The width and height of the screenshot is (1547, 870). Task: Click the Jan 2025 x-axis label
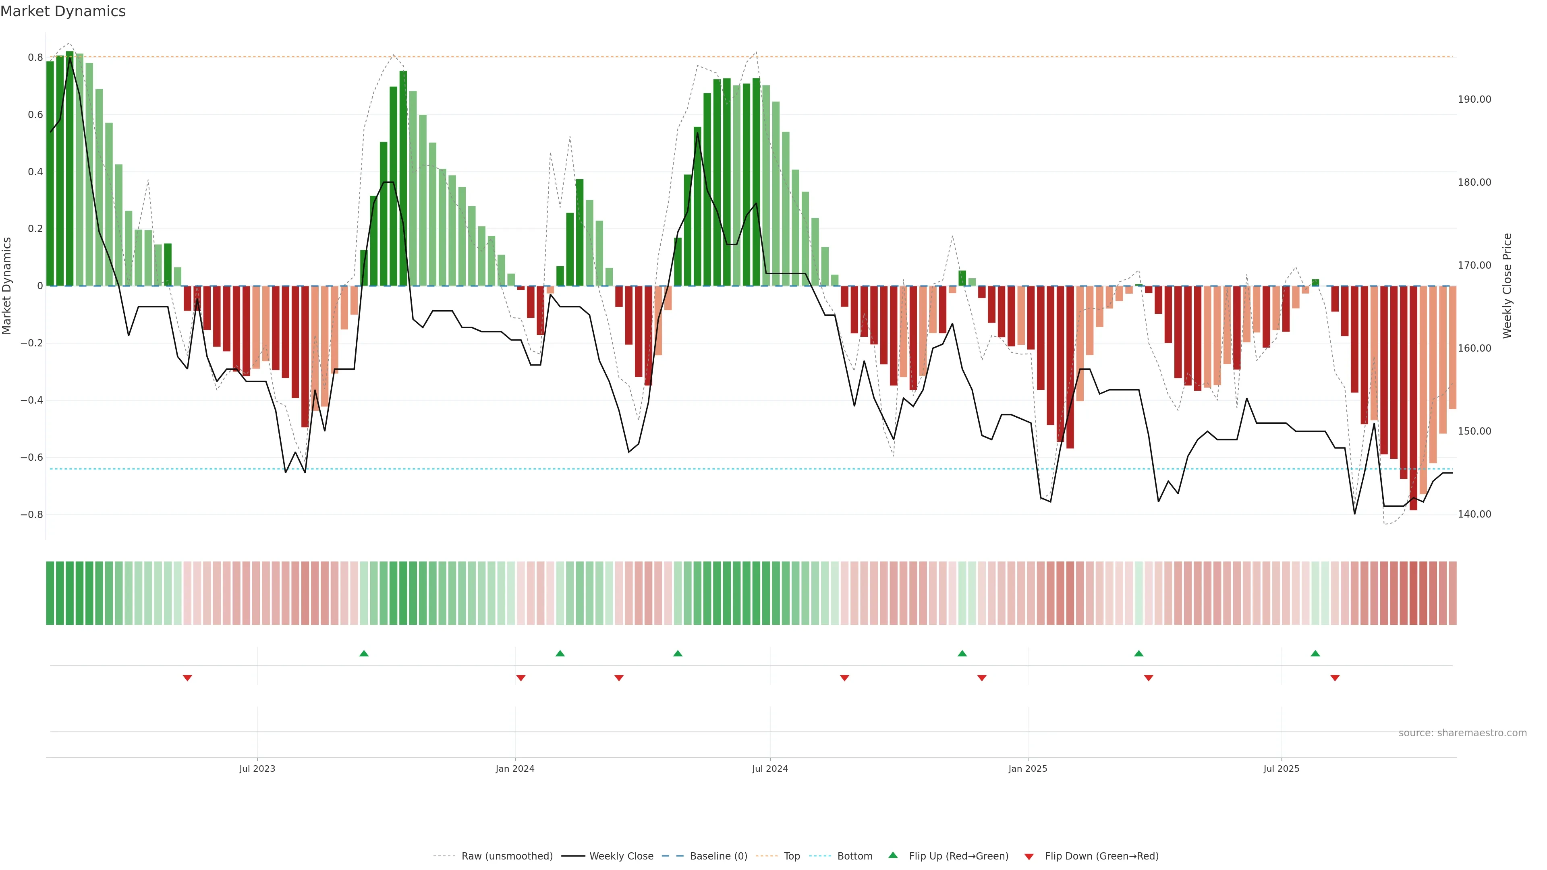click(1028, 768)
